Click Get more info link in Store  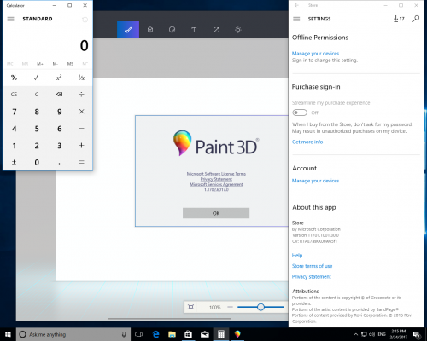(307, 142)
